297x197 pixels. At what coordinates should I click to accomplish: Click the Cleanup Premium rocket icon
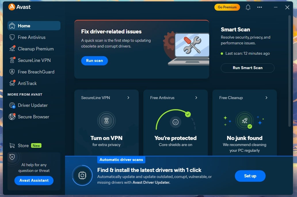click(x=12, y=49)
